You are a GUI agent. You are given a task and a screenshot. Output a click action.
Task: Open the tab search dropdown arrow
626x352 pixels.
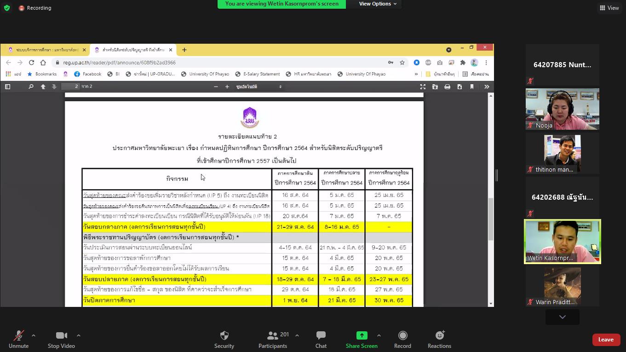[x=448, y=50]
